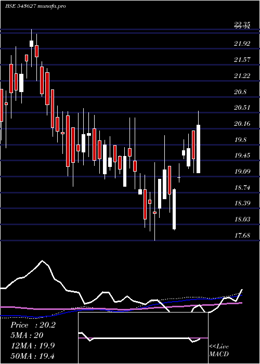The image size is (260, 364).
Task: Select the 18.74 price axis label
Action: click(x=242, y=187)
